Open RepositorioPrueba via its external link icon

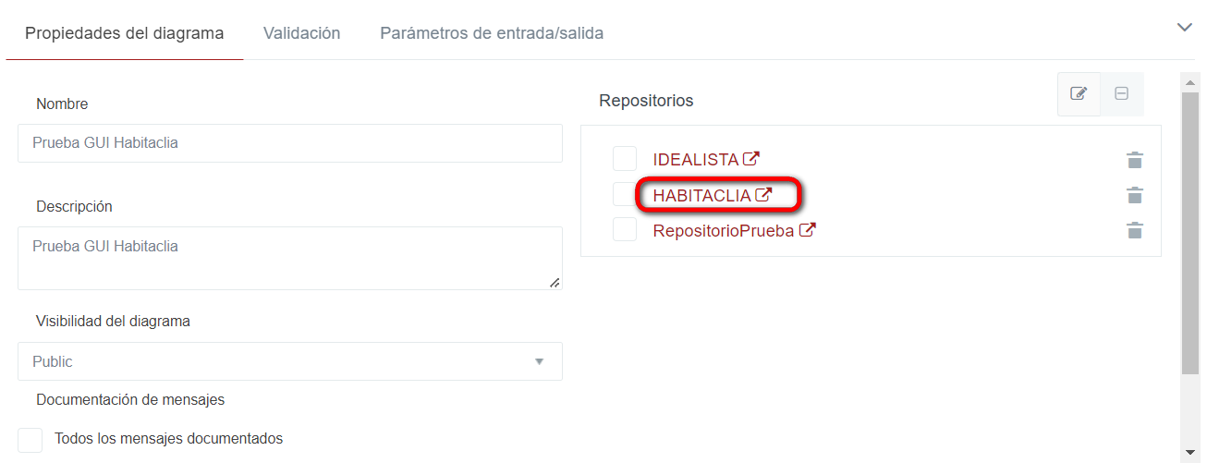[807, 230]
